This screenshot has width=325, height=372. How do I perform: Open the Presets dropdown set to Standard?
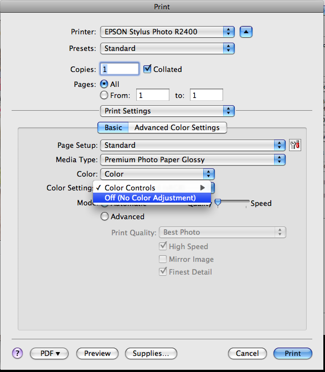pyautogui.click(x=167, y=48)
